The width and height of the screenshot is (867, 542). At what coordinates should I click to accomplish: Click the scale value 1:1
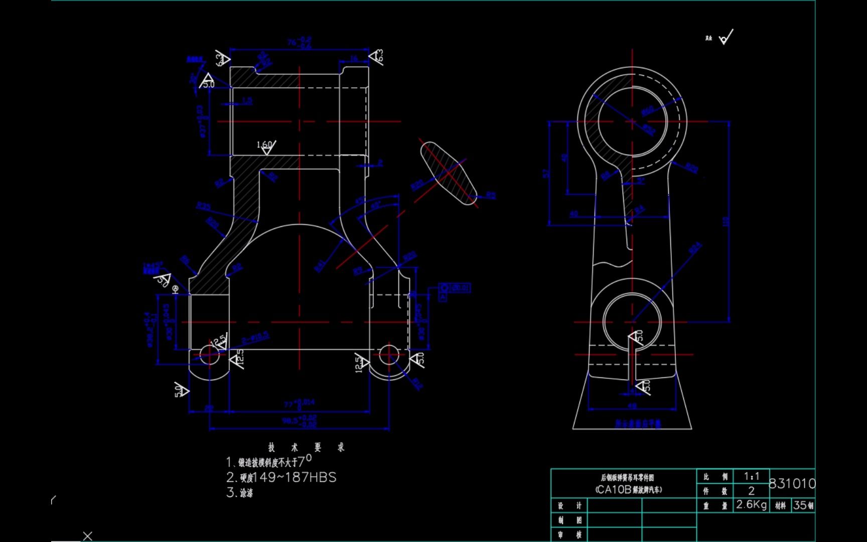(752, 476)
